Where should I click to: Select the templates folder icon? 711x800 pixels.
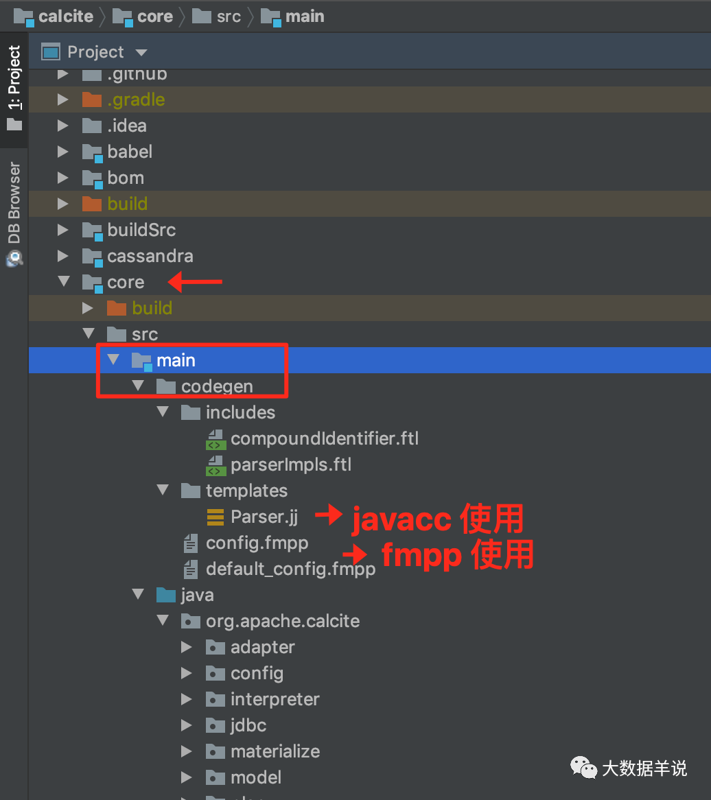point(190,491)
